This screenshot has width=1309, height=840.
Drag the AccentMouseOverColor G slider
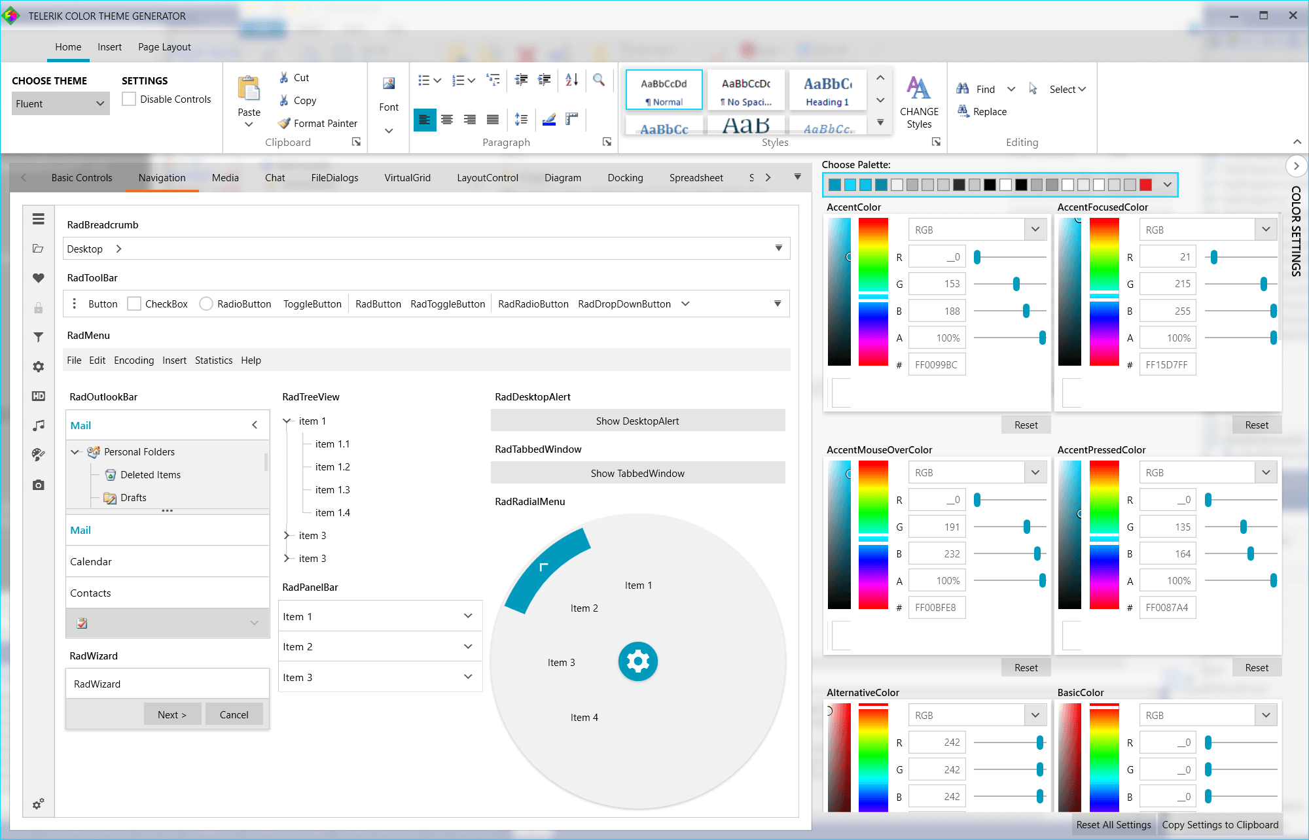(x=1028, y=527)
